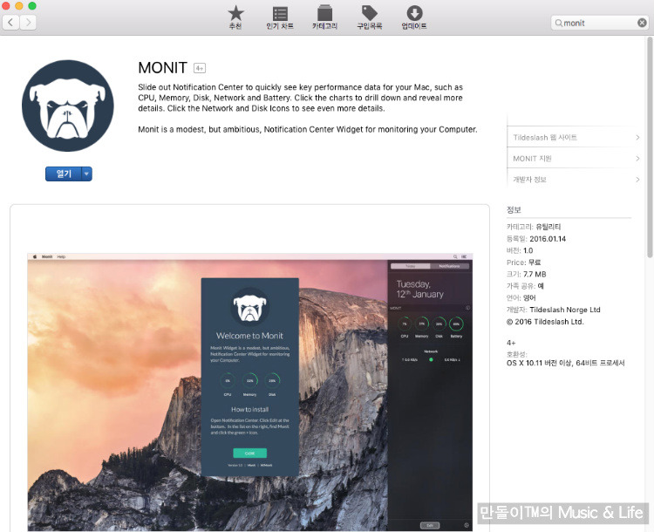
Task: Click the language value 영어
Action: point(529,298)
